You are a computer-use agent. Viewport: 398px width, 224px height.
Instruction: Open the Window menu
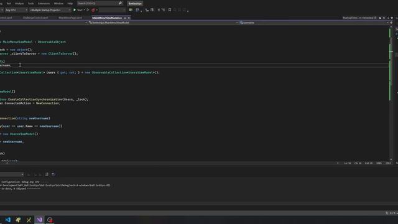click(58, 4)
